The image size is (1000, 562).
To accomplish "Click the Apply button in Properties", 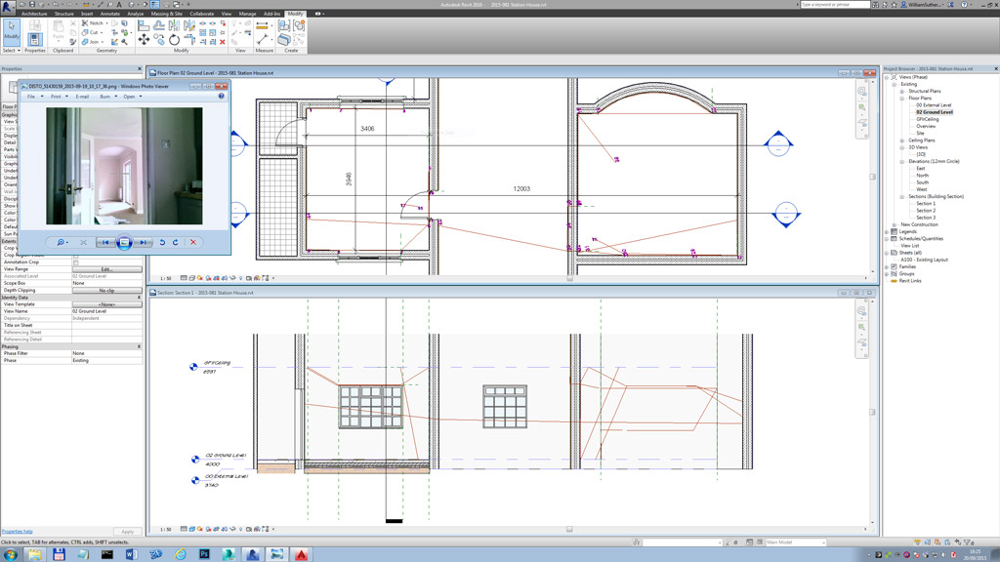I will click(x=128, y=532).
